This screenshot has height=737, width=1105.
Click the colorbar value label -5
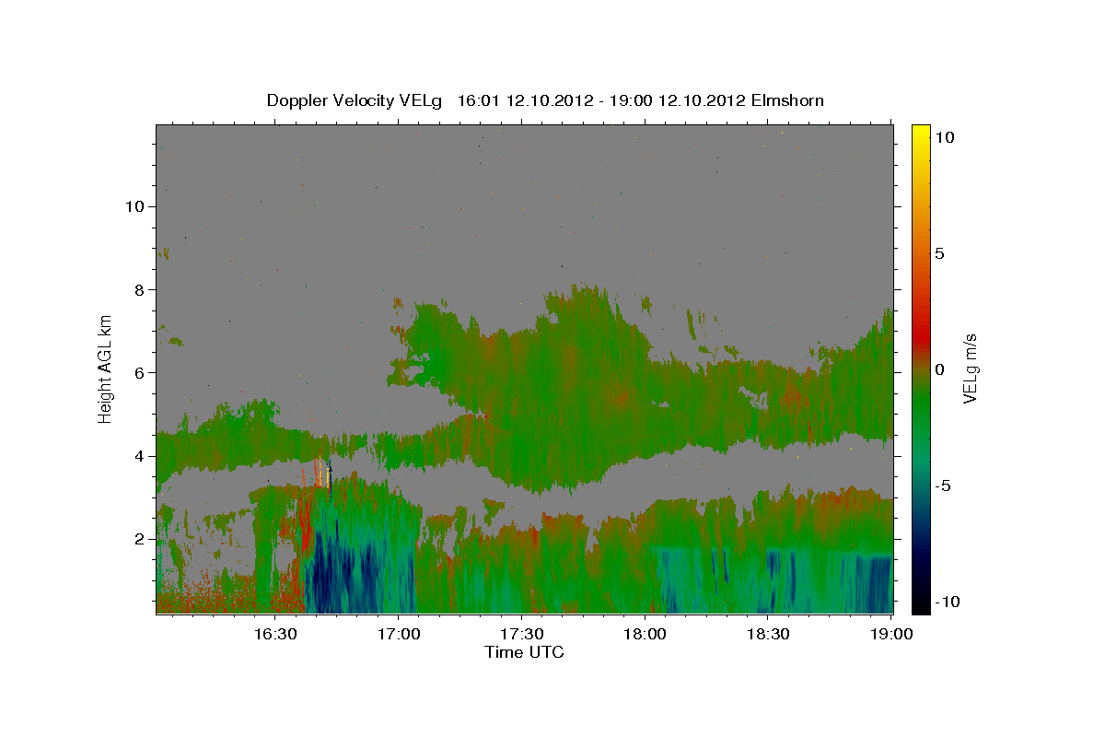pyautogui.click(x=944, y=485)
